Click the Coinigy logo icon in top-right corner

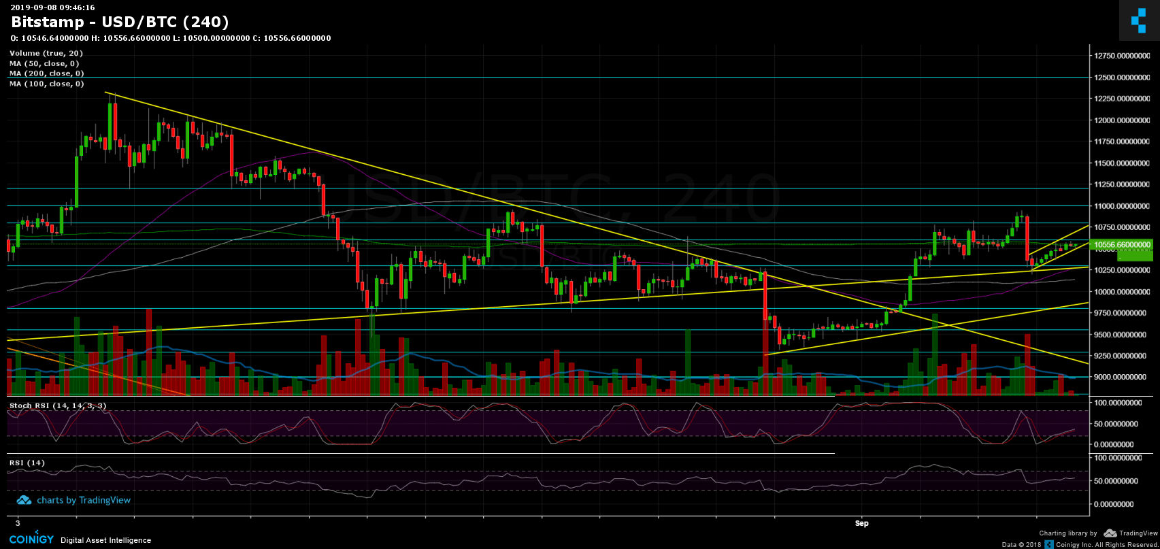point(1138,21)
